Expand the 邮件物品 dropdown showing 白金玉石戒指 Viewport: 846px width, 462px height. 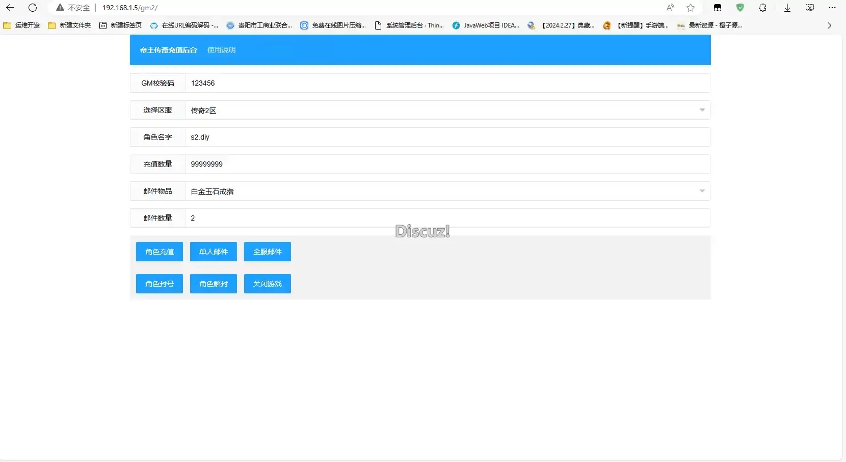pos(447,191)
